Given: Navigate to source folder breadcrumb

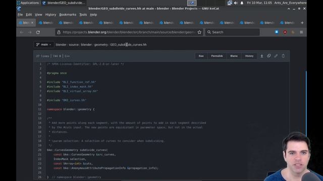Looking at the screenshot, I should pos(74,45).
